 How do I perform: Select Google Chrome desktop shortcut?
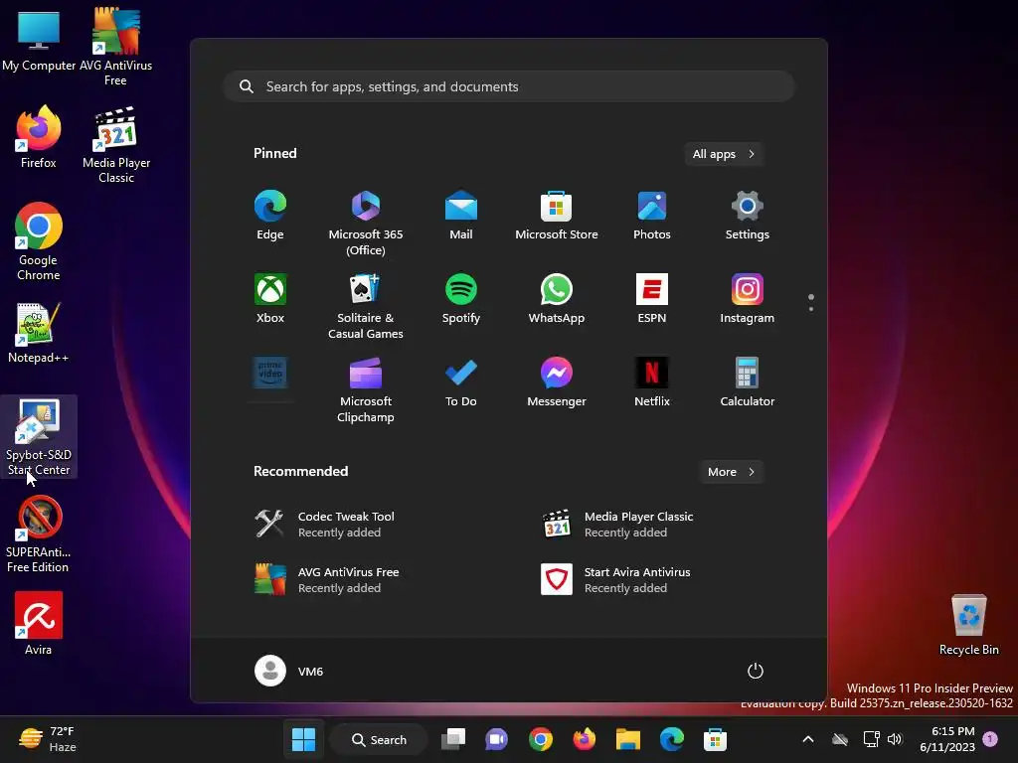pyautogui.click(x=39, y=241)
